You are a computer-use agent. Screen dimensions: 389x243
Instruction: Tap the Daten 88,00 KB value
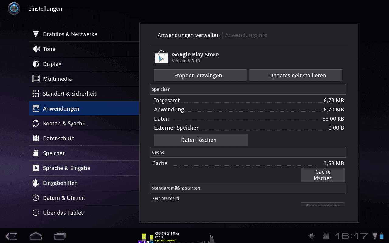pyautogui.click(x=333, y=119)
